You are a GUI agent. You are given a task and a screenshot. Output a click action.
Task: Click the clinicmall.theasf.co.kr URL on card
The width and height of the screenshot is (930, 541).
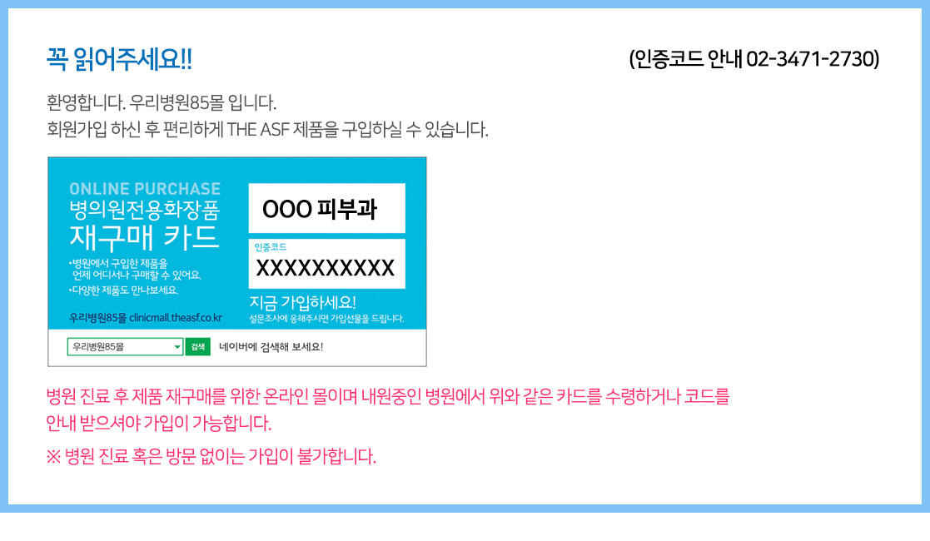[176, 318]
